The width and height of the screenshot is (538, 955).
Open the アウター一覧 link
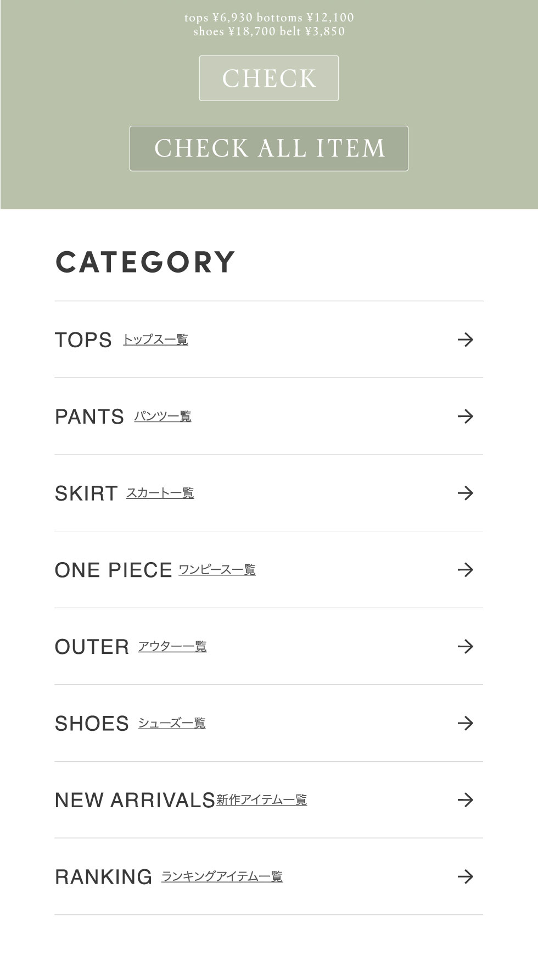[x=172, y=647]
